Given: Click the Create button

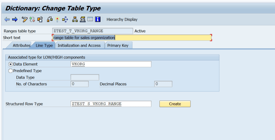Looking at the screenshot, I should coord(175,104).
